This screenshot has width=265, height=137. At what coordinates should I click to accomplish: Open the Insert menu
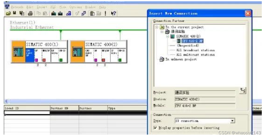(x=42, y=7)
